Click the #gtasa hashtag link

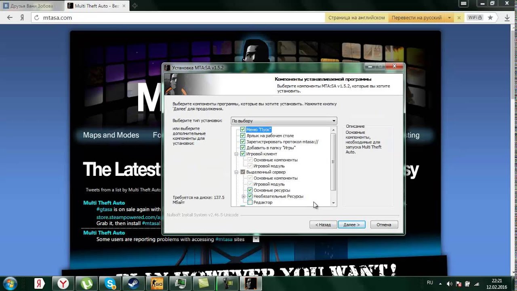(x=104, y=209)
